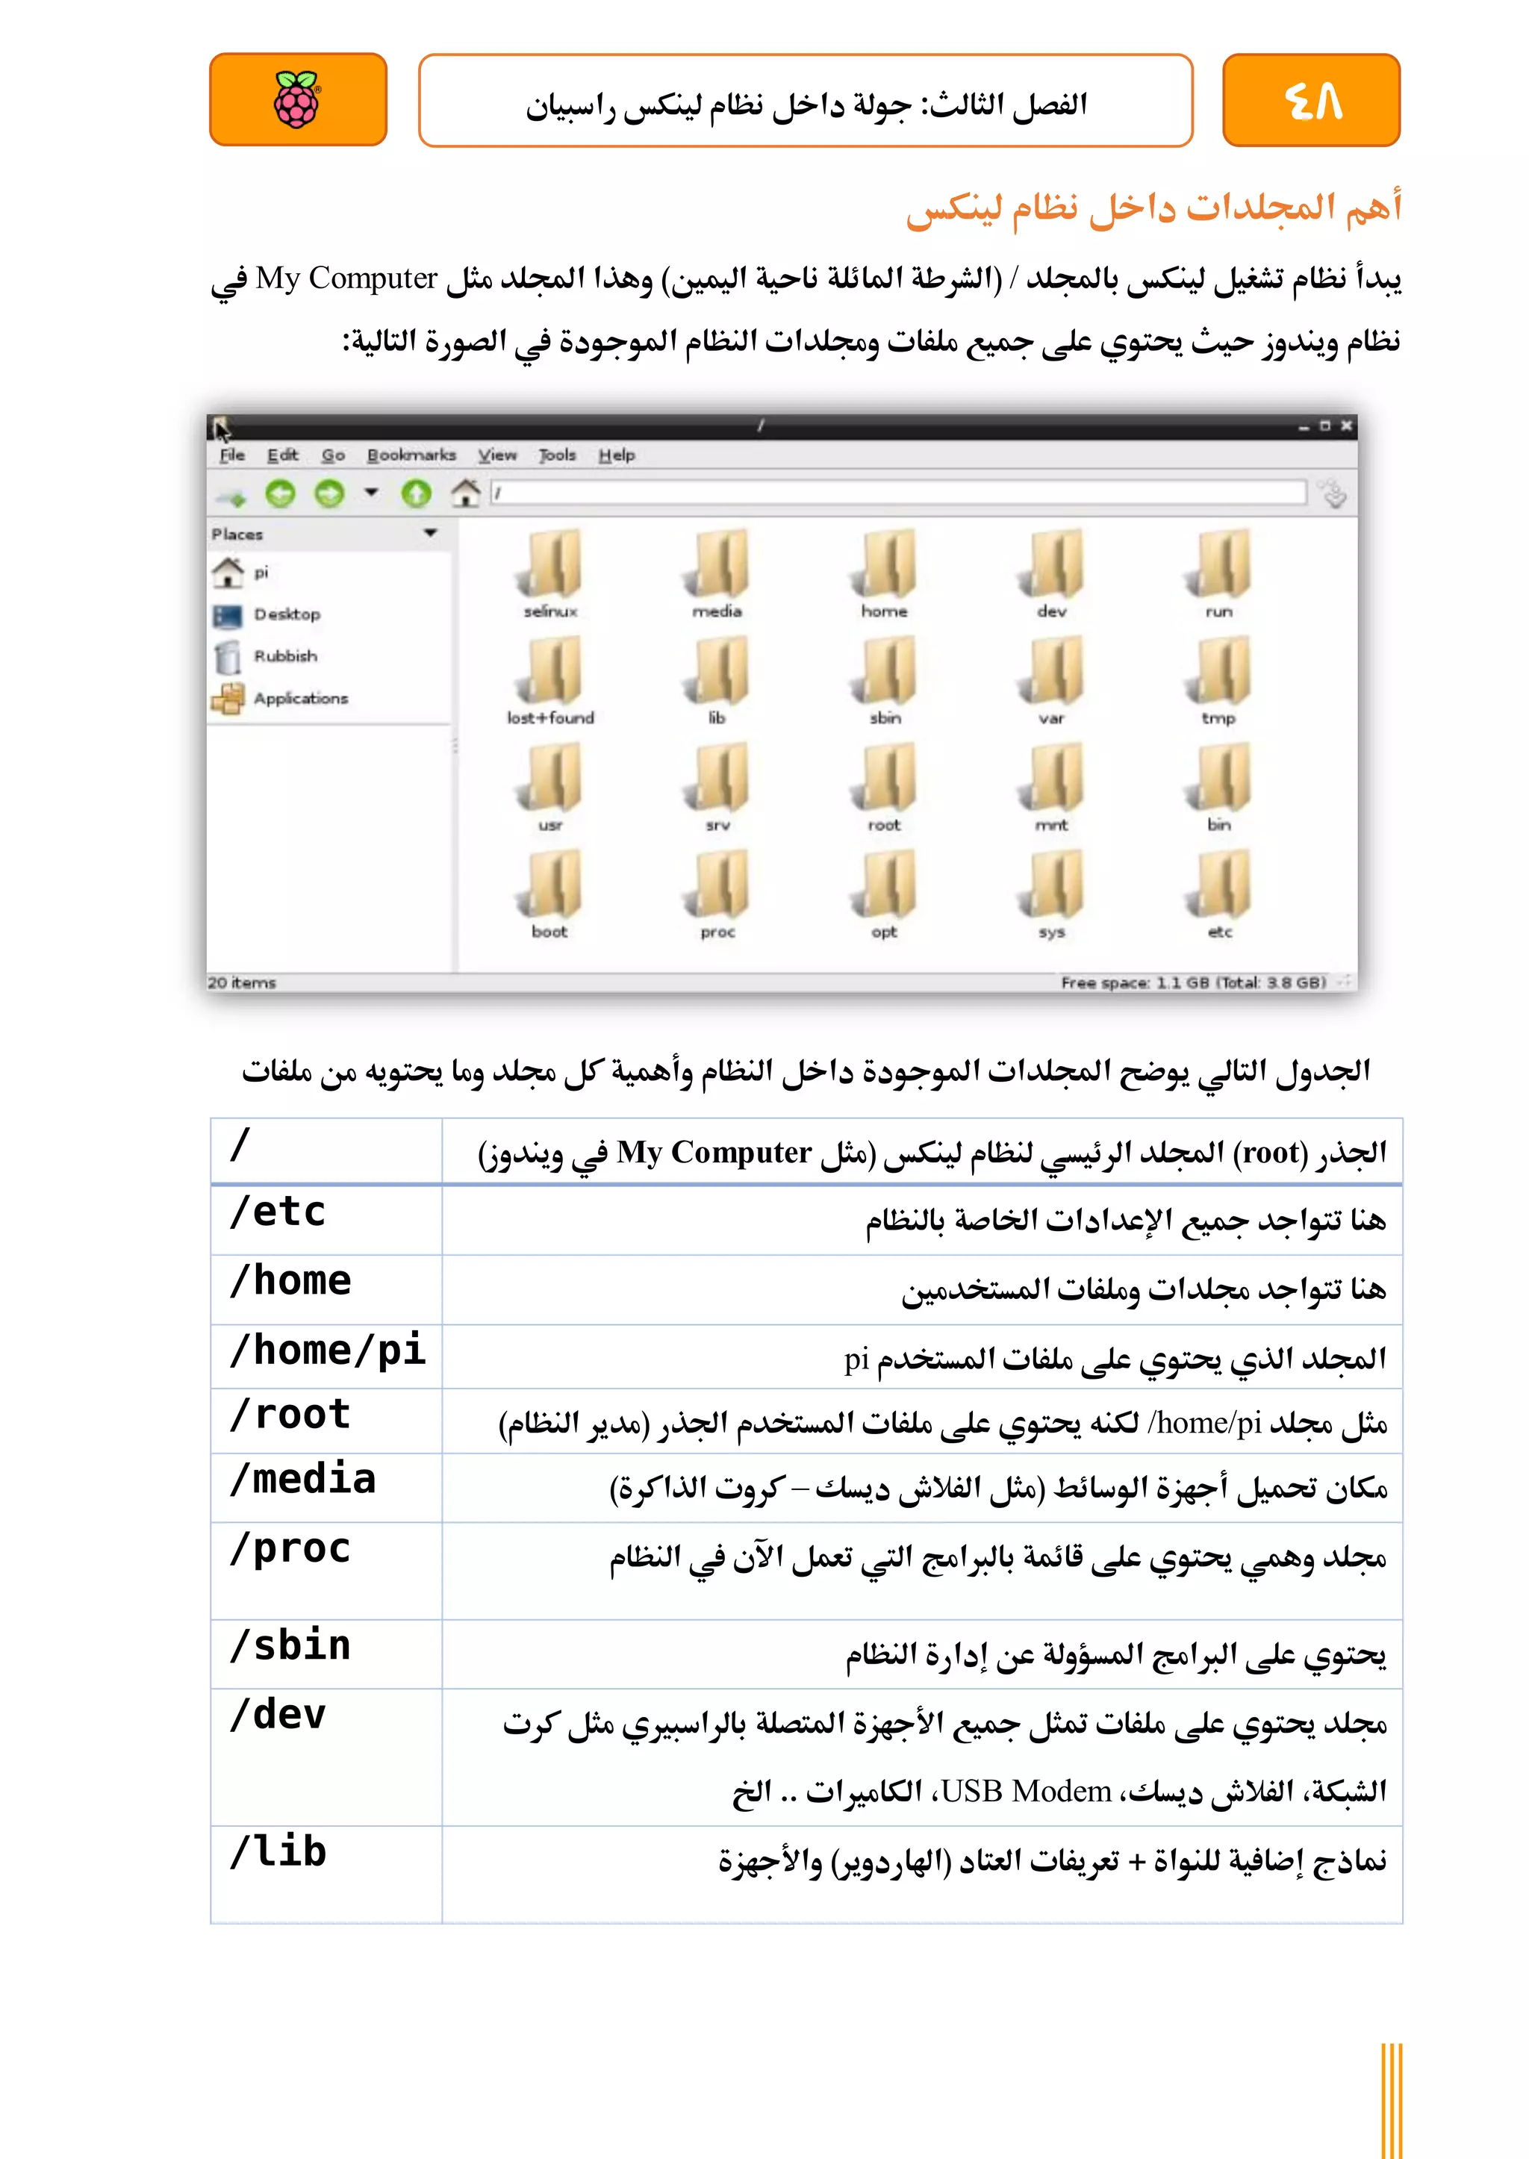
Task: Click the /media table cell
Action: [326, 1488]
